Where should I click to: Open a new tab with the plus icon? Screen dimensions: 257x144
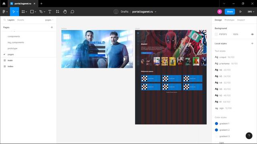tap(41, 4)
